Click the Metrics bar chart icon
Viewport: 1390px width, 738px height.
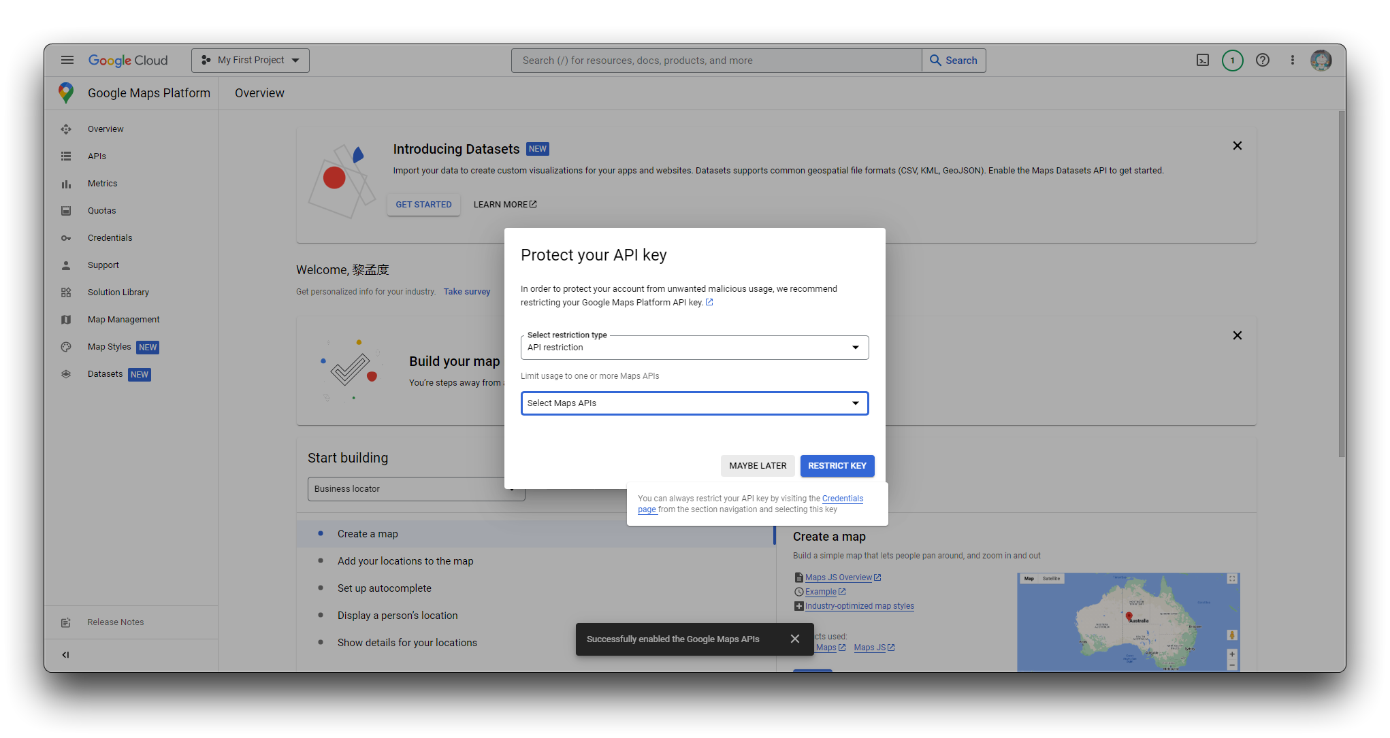(x=66, y=184)
